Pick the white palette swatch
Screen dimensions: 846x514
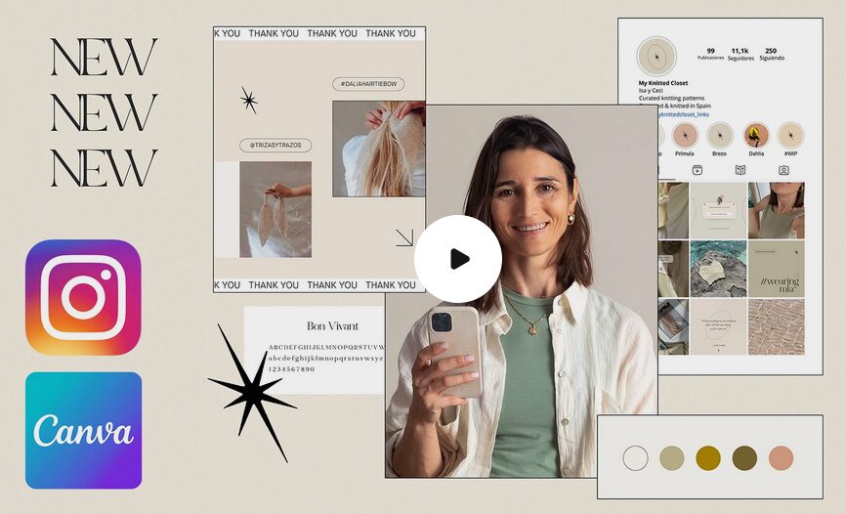636,458
